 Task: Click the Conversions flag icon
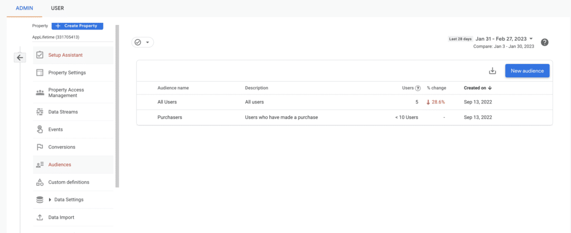coord(40,147)
